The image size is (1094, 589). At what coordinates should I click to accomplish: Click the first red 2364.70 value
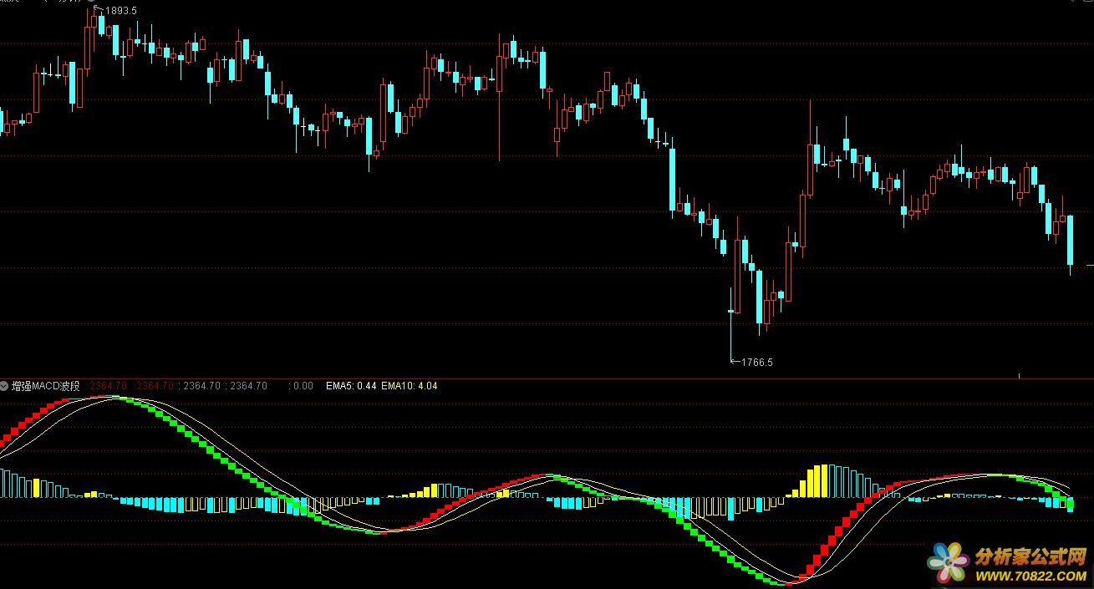point(108,386)
